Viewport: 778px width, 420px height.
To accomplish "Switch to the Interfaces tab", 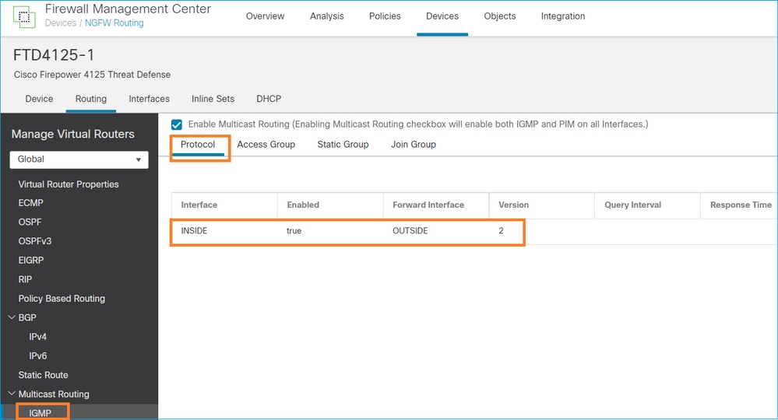I will click(x=149, y=99).
